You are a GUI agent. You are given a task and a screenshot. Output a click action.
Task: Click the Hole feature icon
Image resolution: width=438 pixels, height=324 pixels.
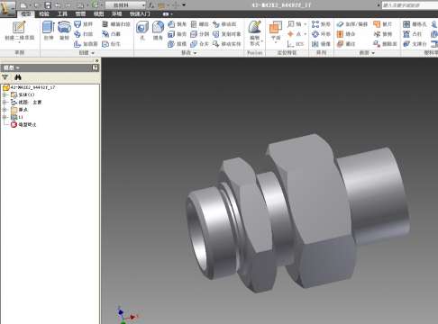pos(142,31)
